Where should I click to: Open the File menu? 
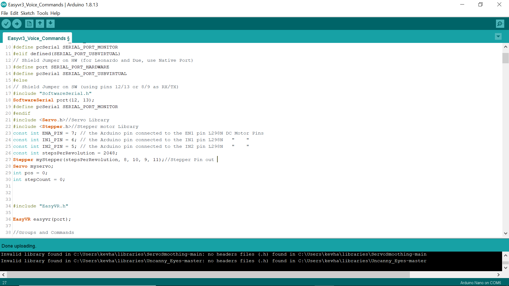[x=5, y=13]
